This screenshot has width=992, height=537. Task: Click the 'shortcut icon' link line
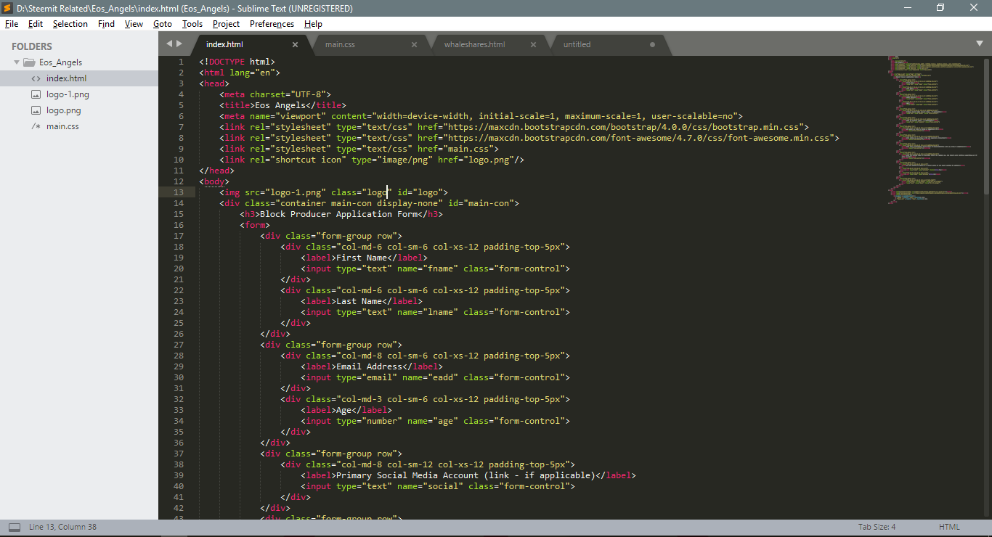pyautogui.click(x=372, y=160)
